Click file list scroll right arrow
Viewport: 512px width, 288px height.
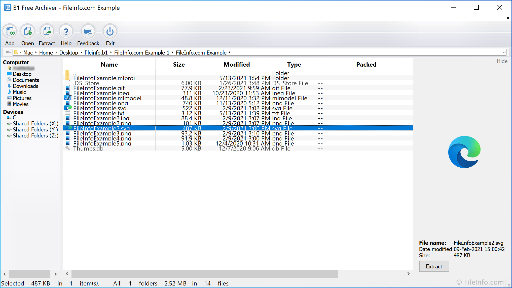409,274
